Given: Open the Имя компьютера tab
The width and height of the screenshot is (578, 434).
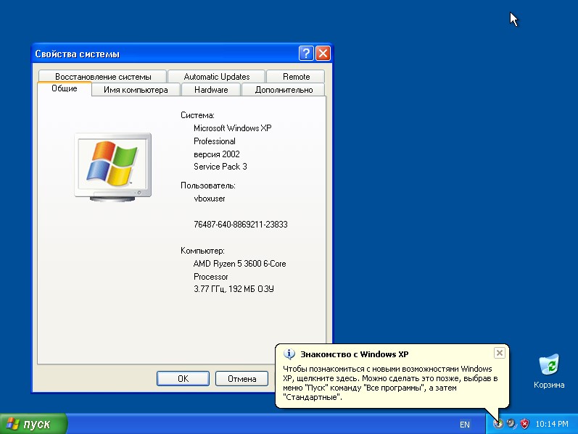Looking at the screenshot, I should point(136,90).
